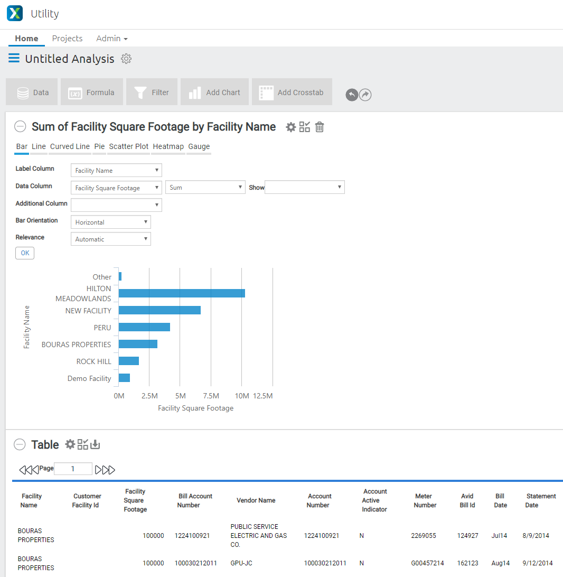Viewport: 563px width, 577px height.
Task: Open the Show dropdown
Action: [305, 187]
